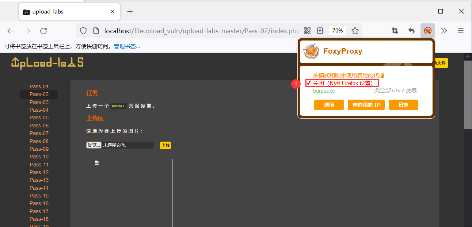Open Pass-16 in the sidebar
This screenshot has height=227, width=472.
39,203
